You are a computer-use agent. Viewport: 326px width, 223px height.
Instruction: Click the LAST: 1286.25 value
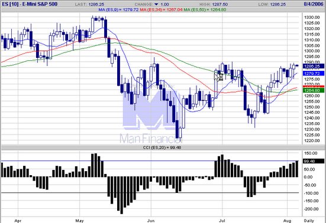pyautogui.click(x=89, y=4)
